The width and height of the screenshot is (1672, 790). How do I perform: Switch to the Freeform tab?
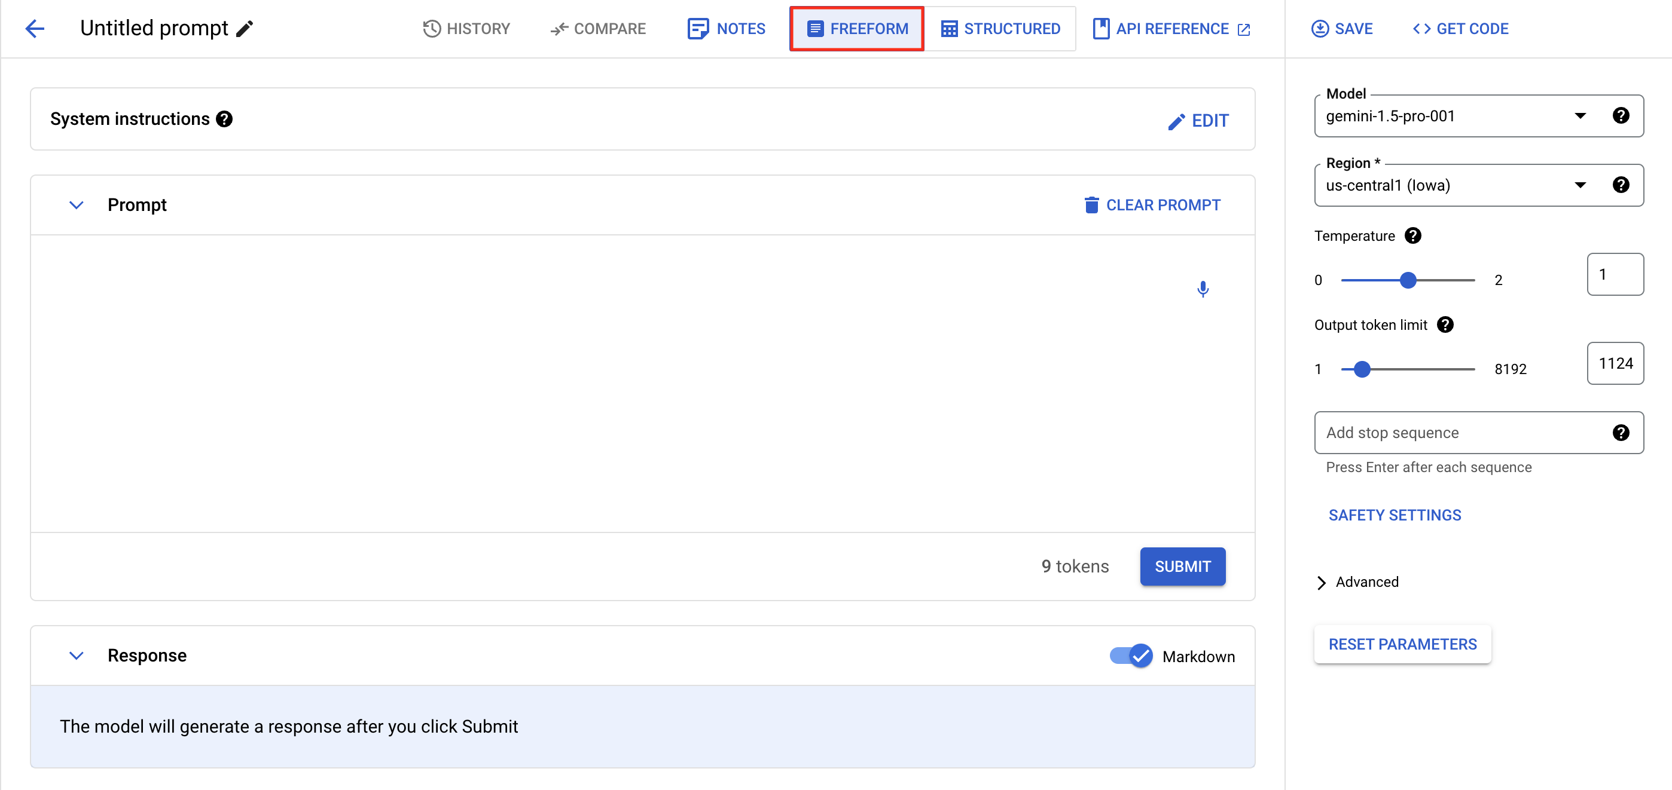[x=857, y=29]
